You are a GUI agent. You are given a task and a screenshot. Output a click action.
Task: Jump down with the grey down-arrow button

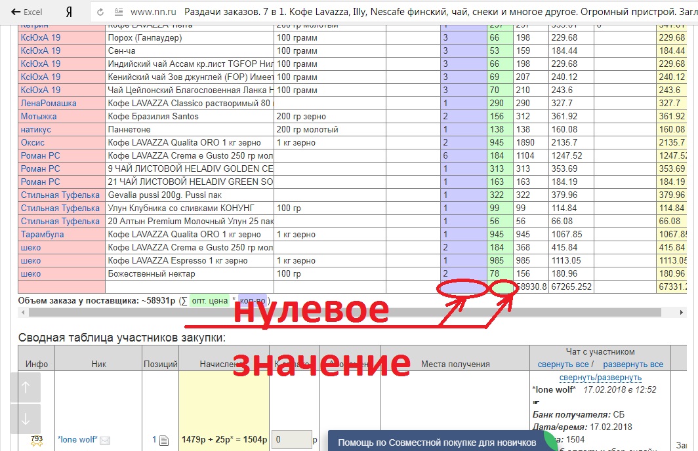click(x=26, y=419)
